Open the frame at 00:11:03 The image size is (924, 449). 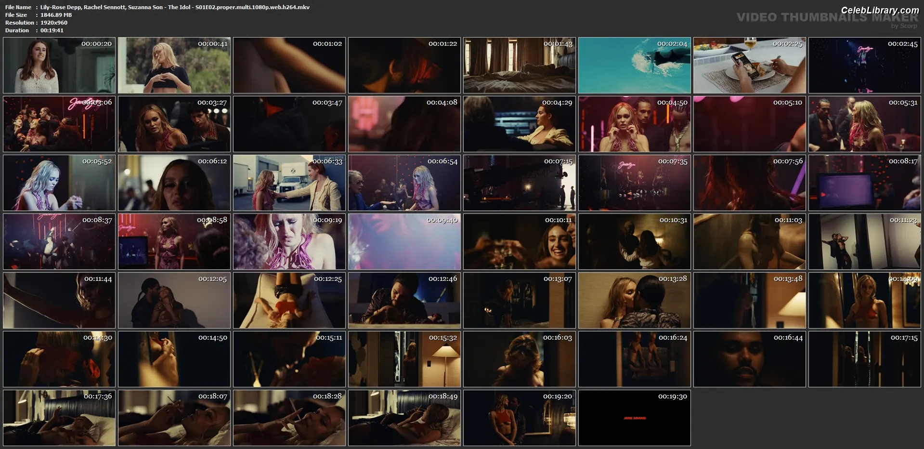click(750, 241)
